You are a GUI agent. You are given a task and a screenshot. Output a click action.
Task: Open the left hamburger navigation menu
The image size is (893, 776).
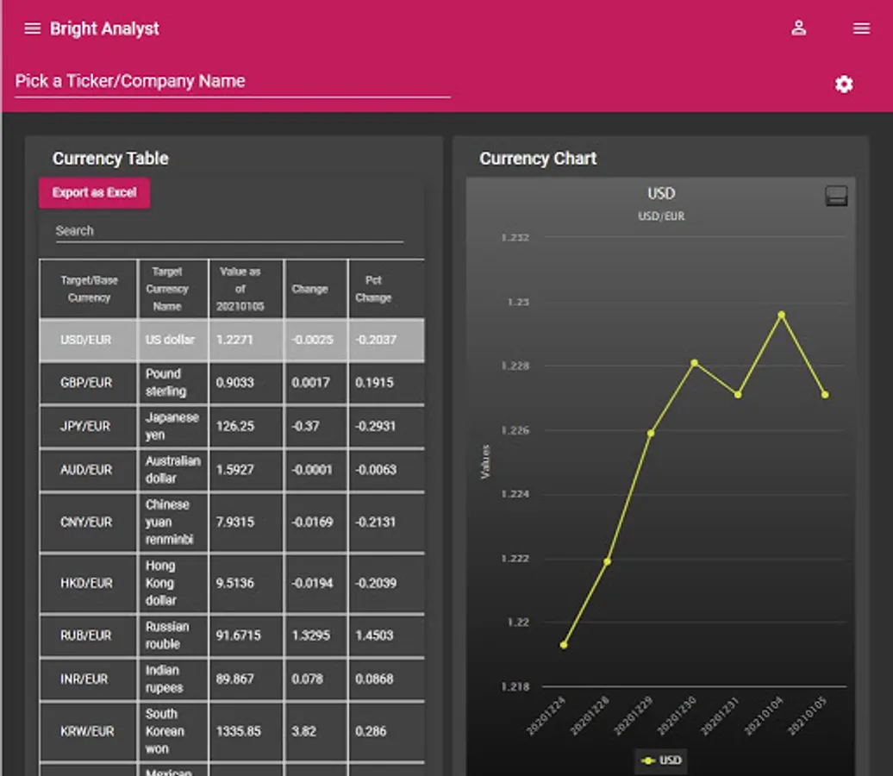33,28
